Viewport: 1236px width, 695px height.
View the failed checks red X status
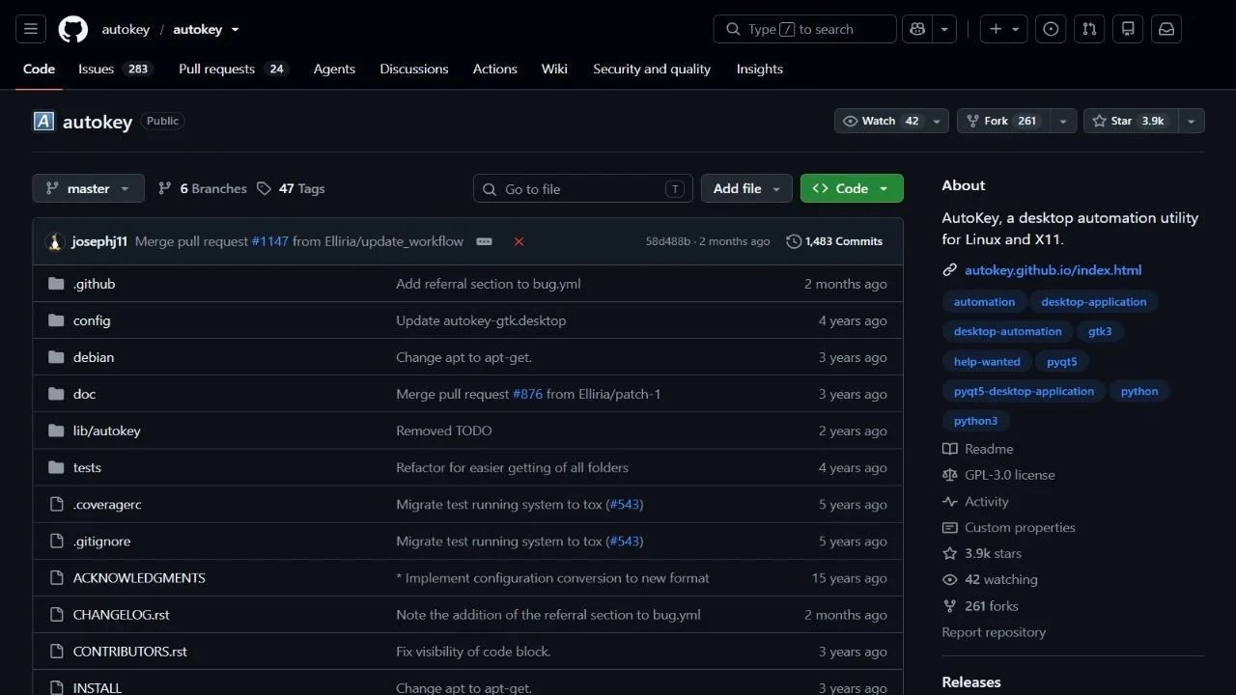click(519, 241)
